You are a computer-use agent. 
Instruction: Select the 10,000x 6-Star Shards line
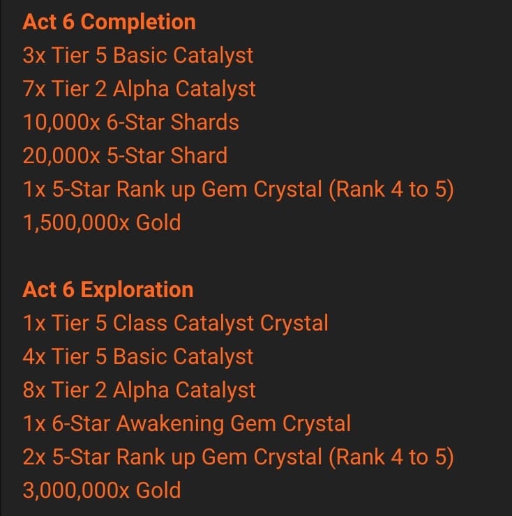pyautogui.click(x=131, y=122)
